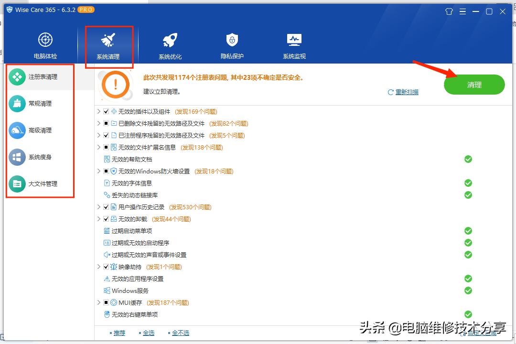Click the t-shirt skin theme icon
The image size is (516, 344).
pos(449,11)
